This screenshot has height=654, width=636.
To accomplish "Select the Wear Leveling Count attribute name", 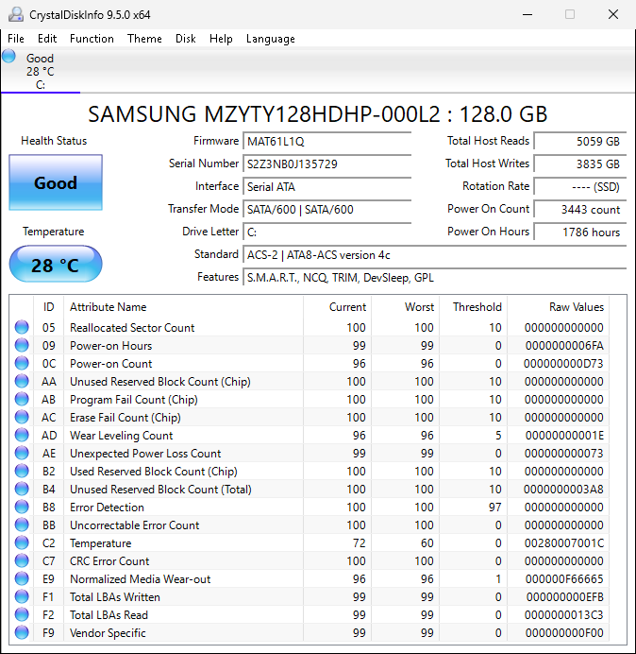I will (121, 436).
